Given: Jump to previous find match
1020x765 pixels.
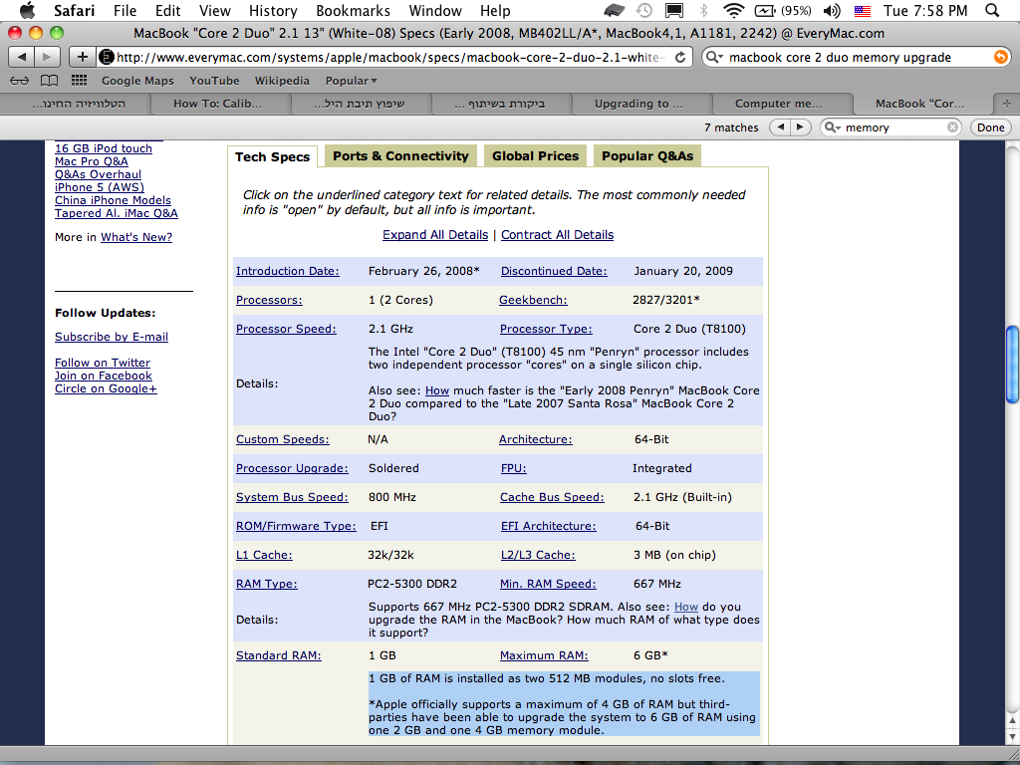Looking at the screenshot, I should click(x=780, y=127).
